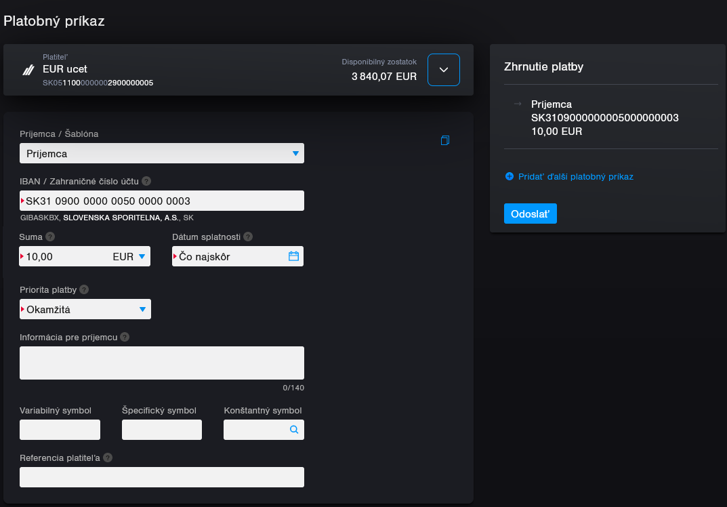Click Pridať ďalší platobný príkaz link
This screenshot has width=727, height=507.
(575, 176)
